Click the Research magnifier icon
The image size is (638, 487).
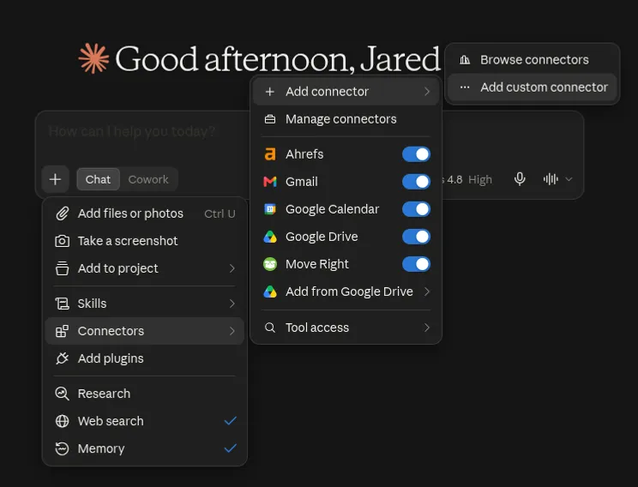click(63, 394)
